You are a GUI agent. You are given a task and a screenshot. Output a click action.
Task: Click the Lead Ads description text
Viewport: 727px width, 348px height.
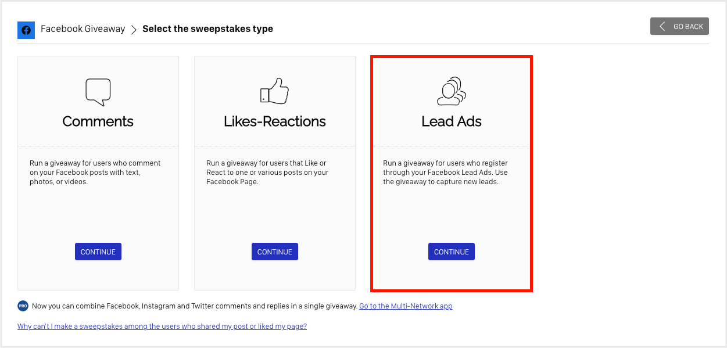[446, 173]
